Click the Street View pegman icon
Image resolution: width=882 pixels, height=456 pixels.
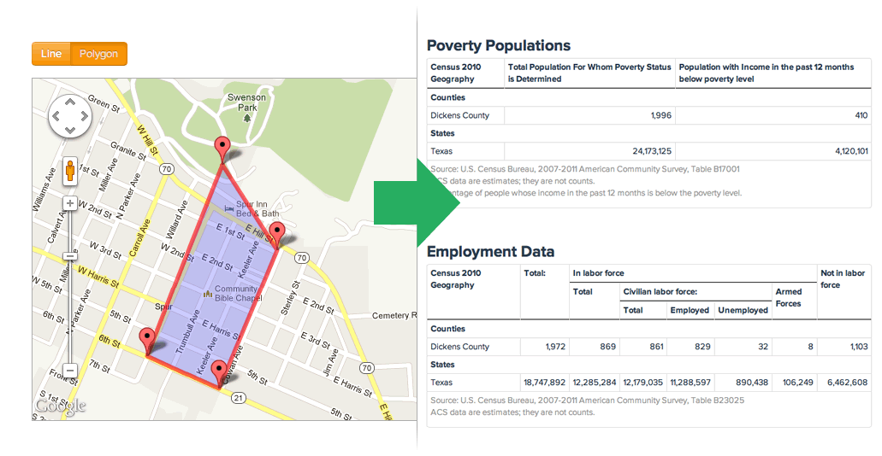pyautogui.click(x=70, y=170)
